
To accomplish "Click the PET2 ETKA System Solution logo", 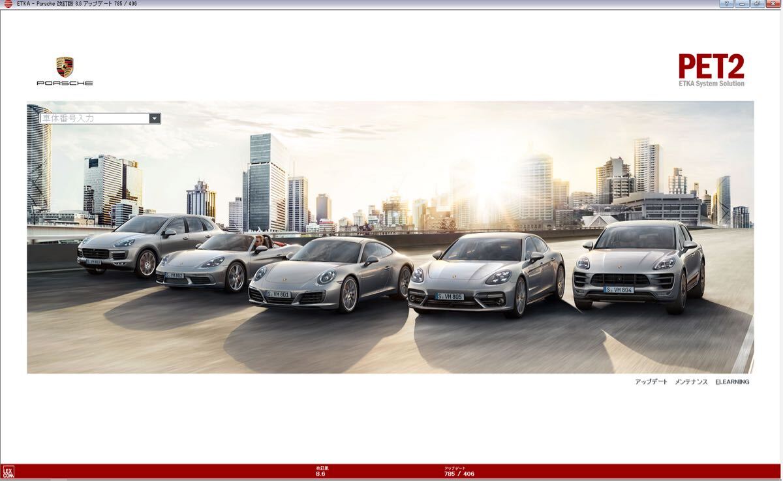I will [x=711, y=69].
